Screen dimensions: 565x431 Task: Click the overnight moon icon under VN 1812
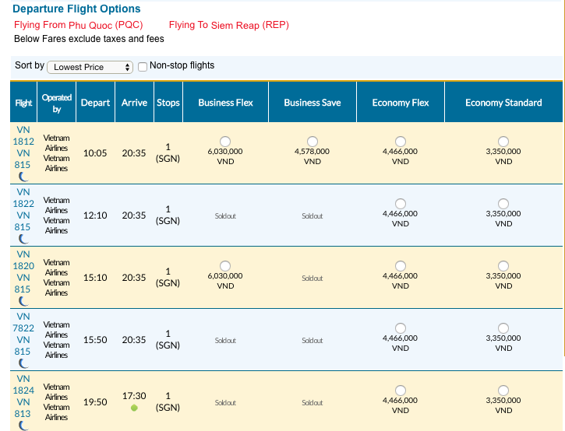[x=23, y=177]
